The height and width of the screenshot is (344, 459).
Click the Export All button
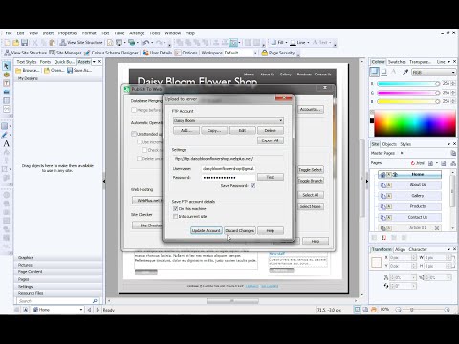pos(271,140)
